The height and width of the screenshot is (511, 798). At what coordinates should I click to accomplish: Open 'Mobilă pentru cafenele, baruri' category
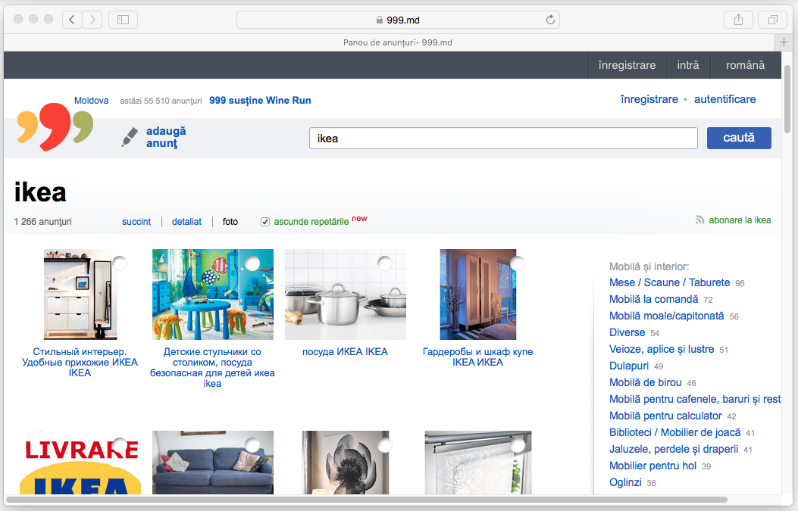click(x=695, y=399)
